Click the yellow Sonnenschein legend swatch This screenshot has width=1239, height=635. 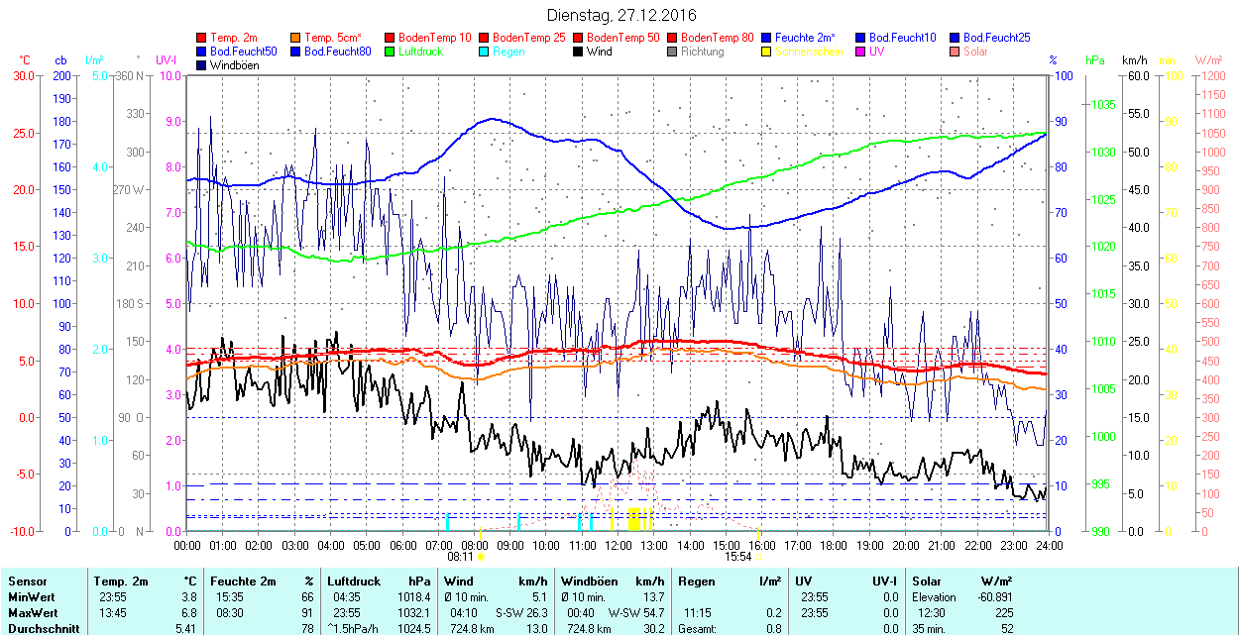point(767,52)
